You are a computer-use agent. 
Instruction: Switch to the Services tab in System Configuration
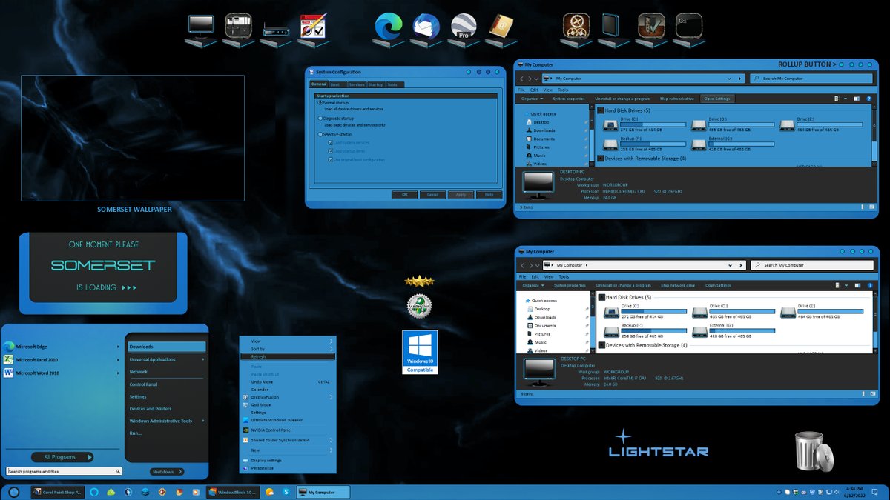[x=357, y=85]
